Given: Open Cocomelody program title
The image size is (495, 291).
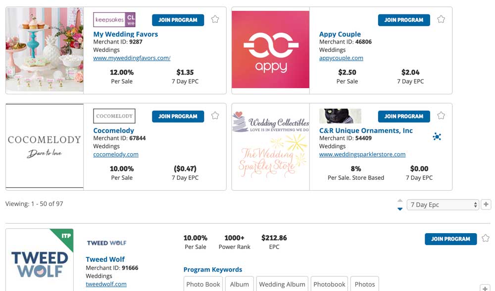Looking at the screenshot, I should click(x=114, y=130).
